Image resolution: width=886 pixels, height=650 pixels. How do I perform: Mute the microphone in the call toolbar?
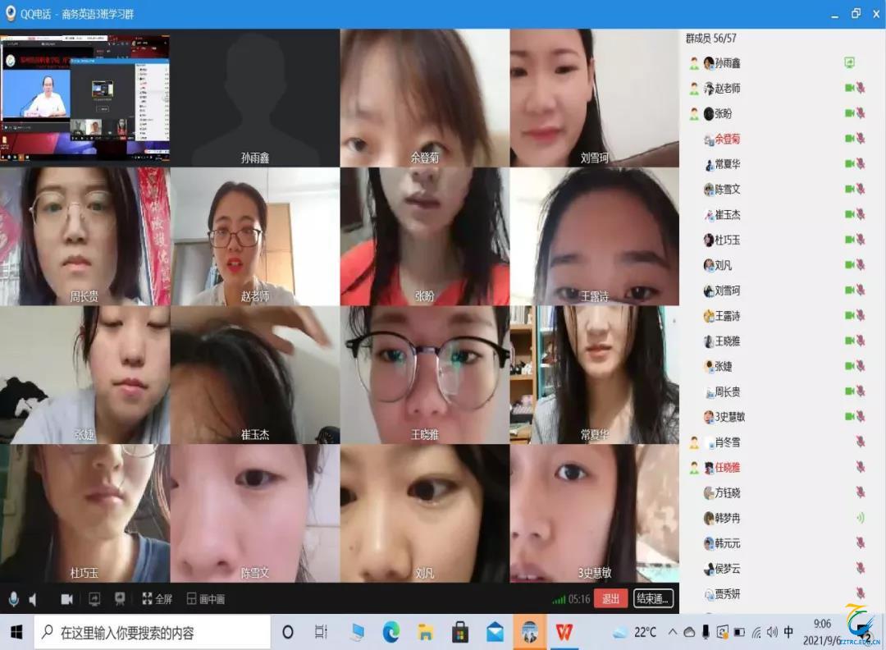[13, 599]
